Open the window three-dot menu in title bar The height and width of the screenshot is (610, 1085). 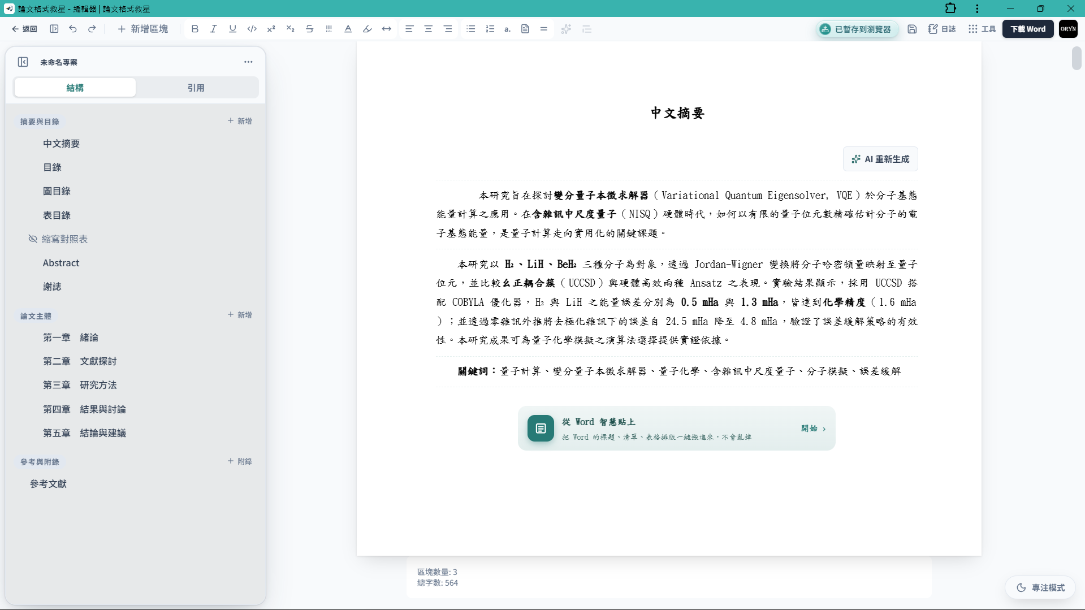pos(977,8)
